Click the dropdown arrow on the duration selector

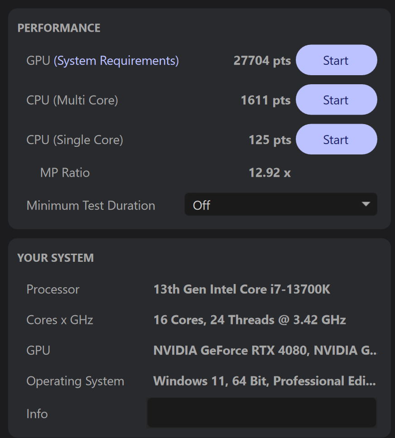366,205
